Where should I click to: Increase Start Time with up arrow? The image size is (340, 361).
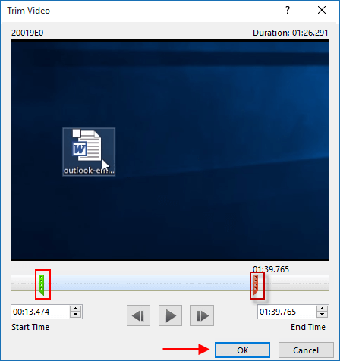pos(75,309)
